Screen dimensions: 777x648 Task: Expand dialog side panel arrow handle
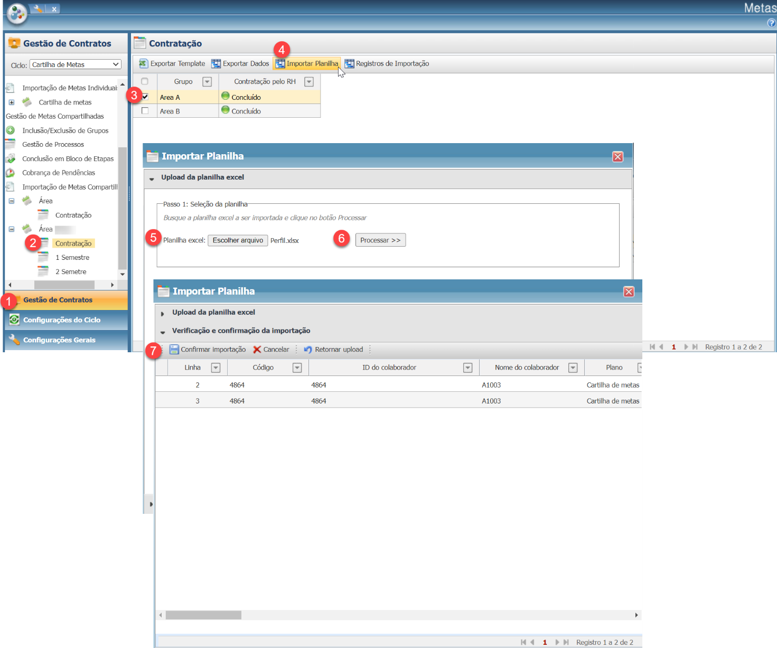coord(151,504)
